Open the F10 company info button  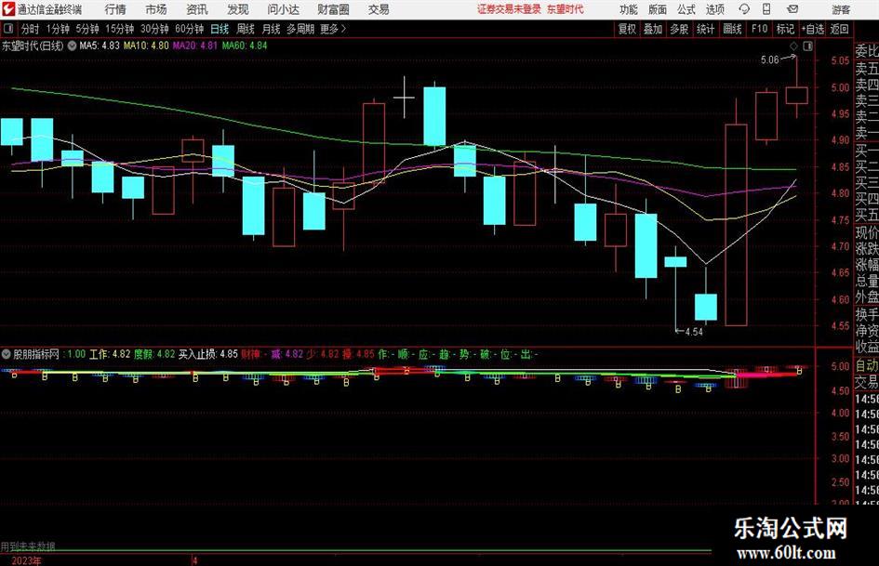tap(759, 29)
